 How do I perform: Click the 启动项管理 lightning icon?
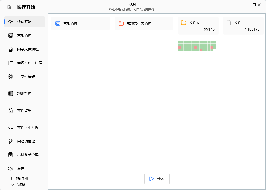pyautogui.click(x=10, y=141)
